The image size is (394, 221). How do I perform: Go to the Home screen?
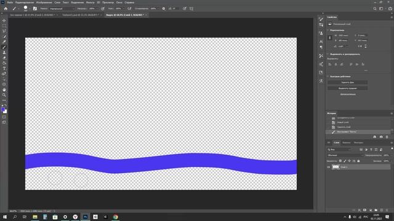tap(6, 9)
